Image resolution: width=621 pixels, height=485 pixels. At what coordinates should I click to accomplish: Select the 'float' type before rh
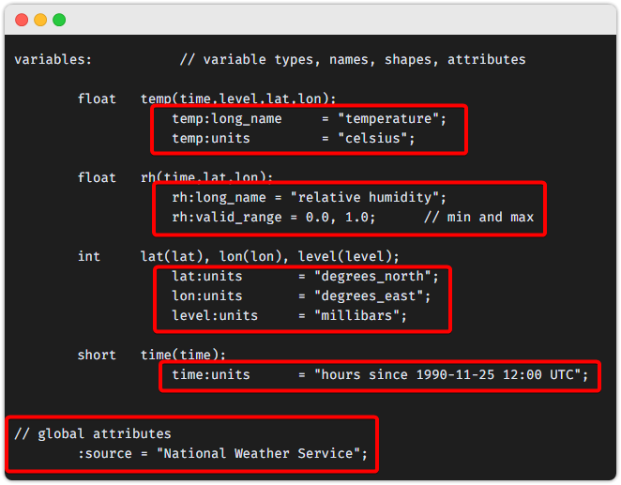point(97,177)
